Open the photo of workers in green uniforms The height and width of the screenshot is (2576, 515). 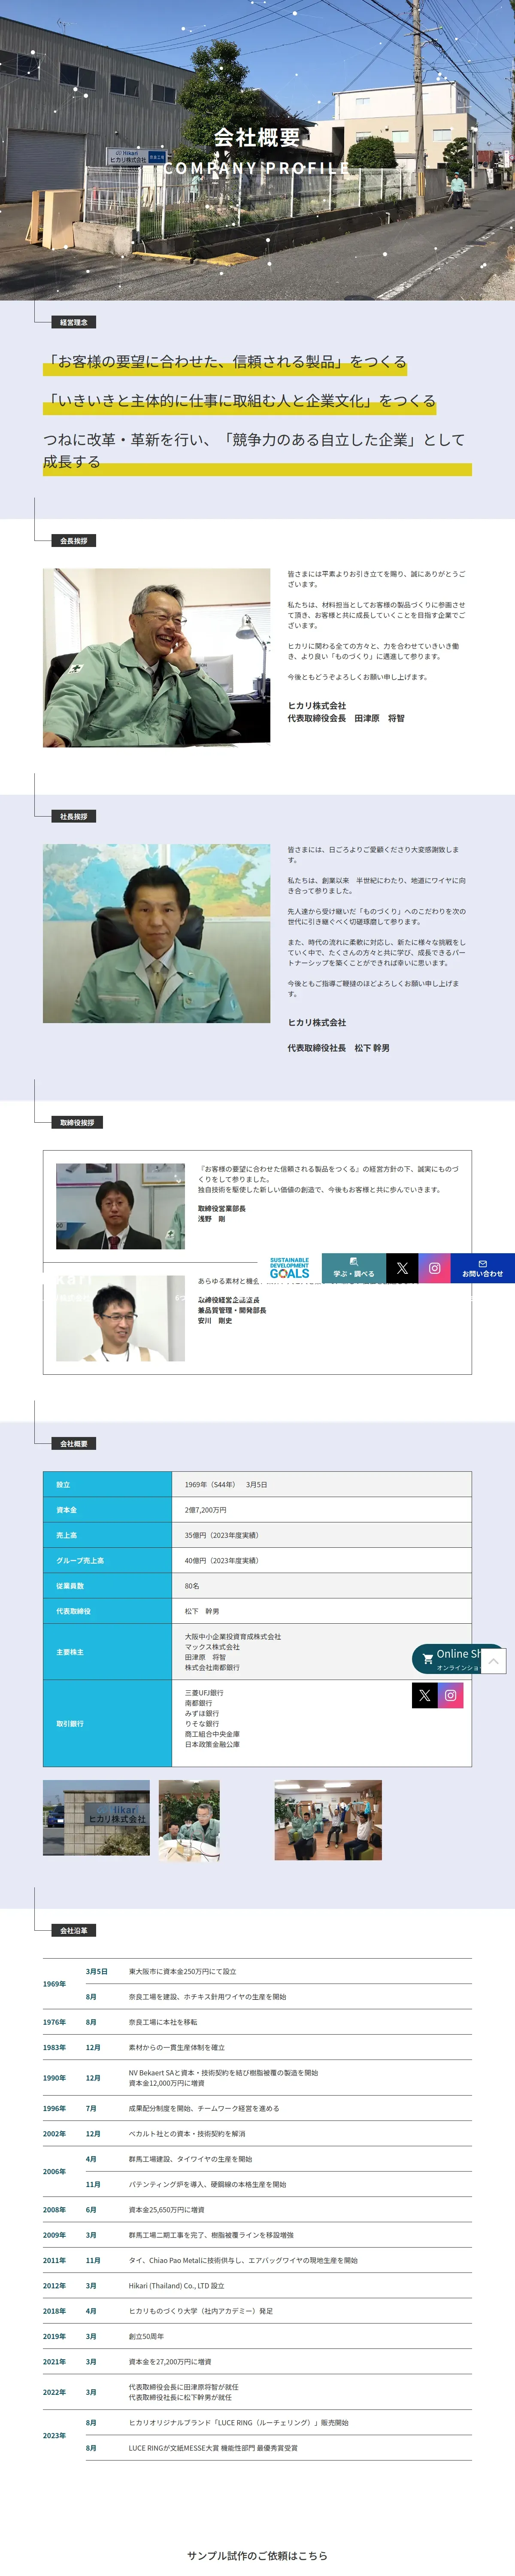pos(189,1820)
